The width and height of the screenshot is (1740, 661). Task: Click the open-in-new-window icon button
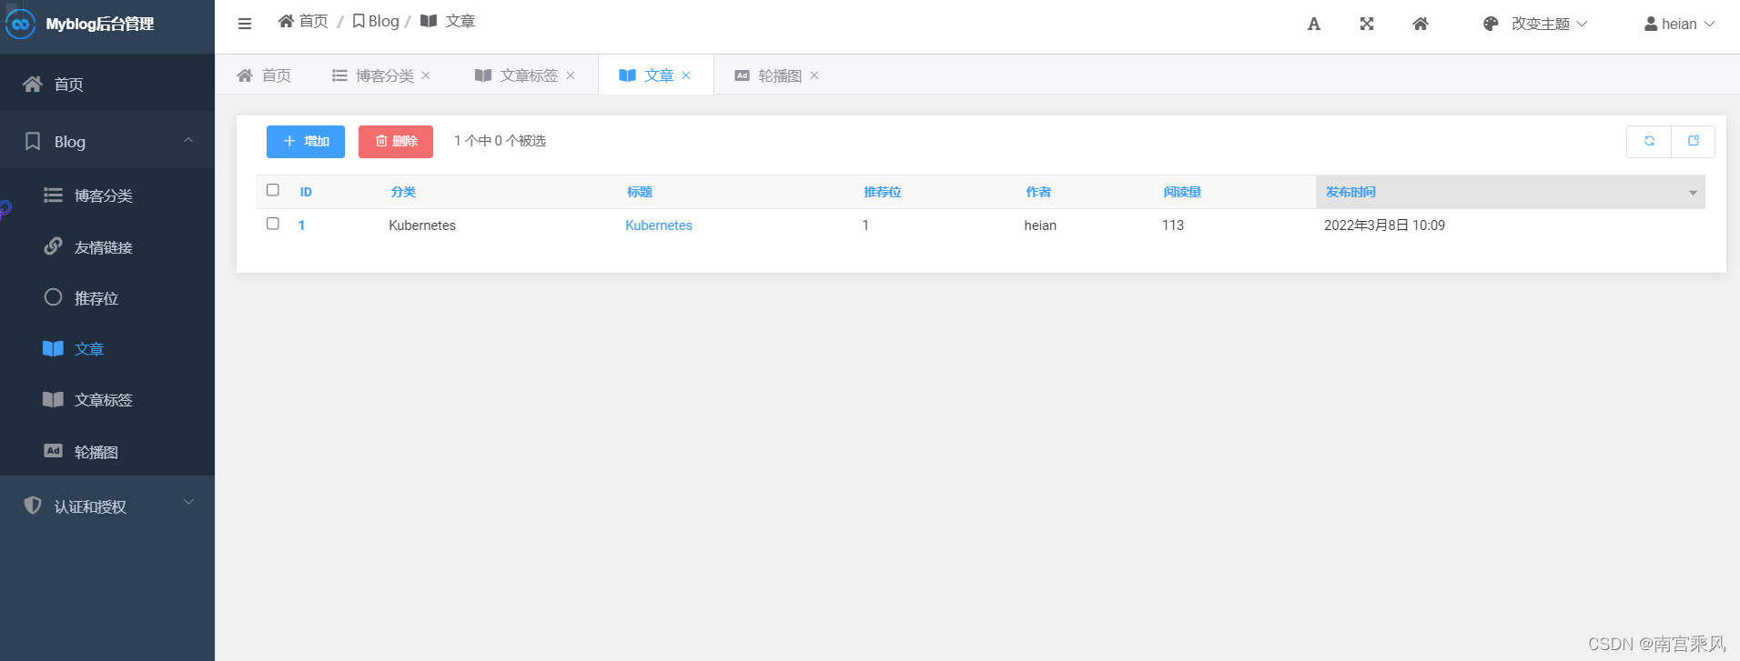pyautogui.click(x=1694, y=141)
